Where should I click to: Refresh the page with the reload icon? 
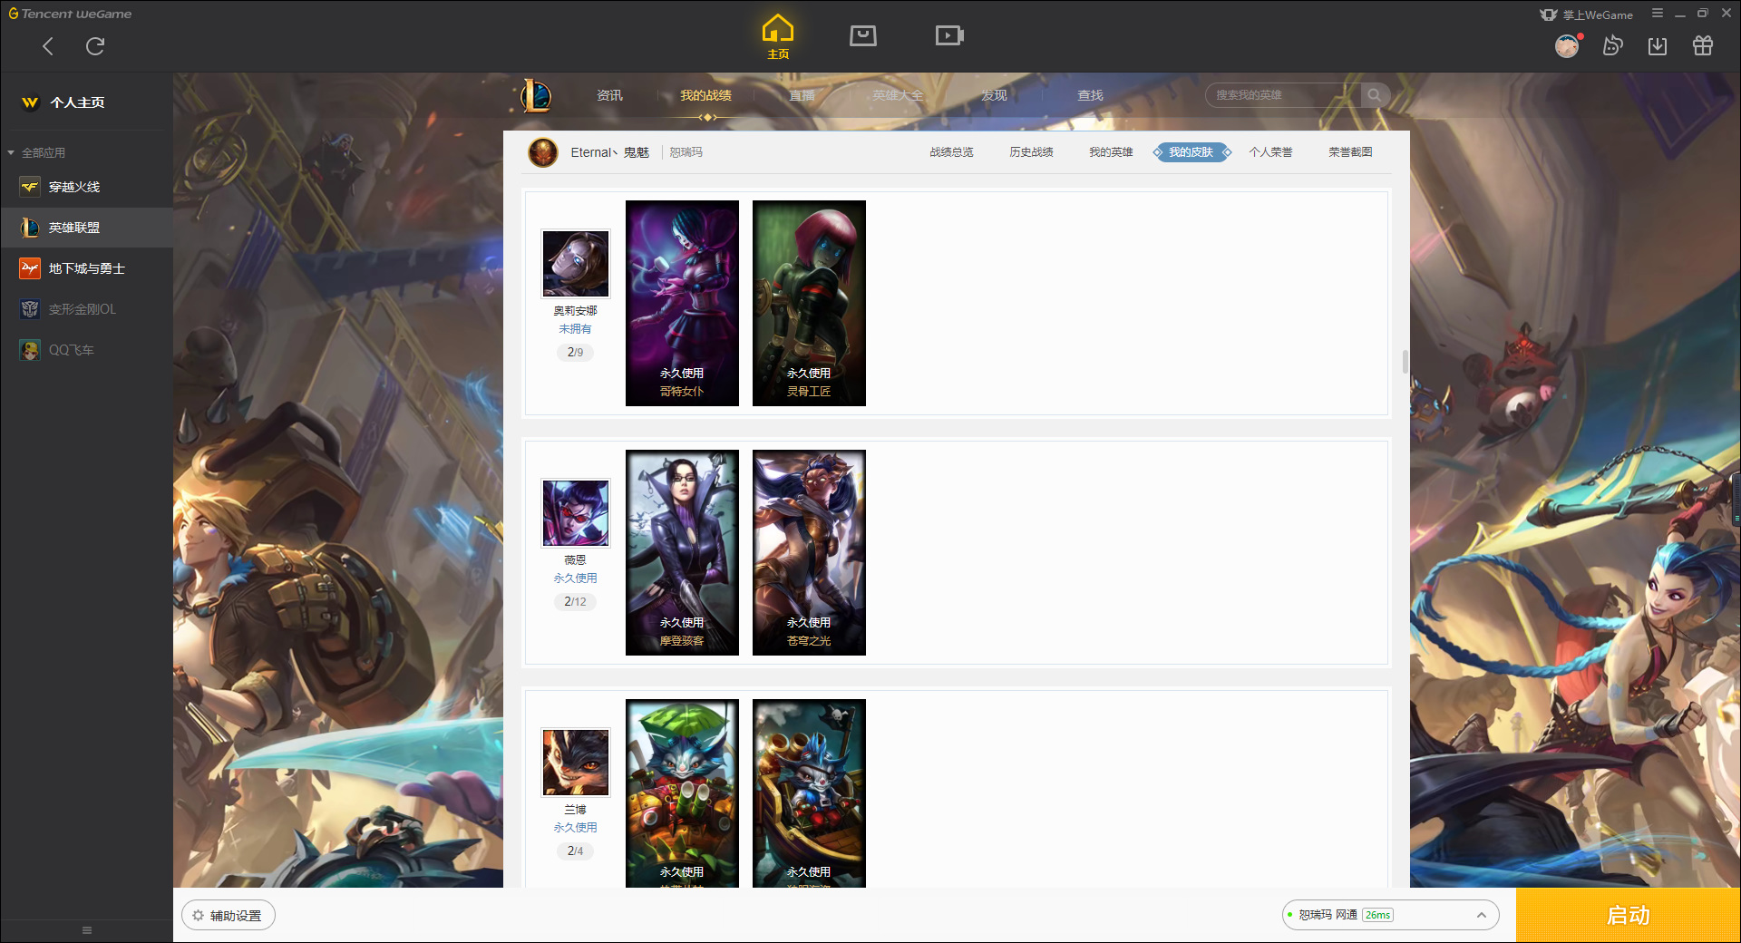point(95,46)
